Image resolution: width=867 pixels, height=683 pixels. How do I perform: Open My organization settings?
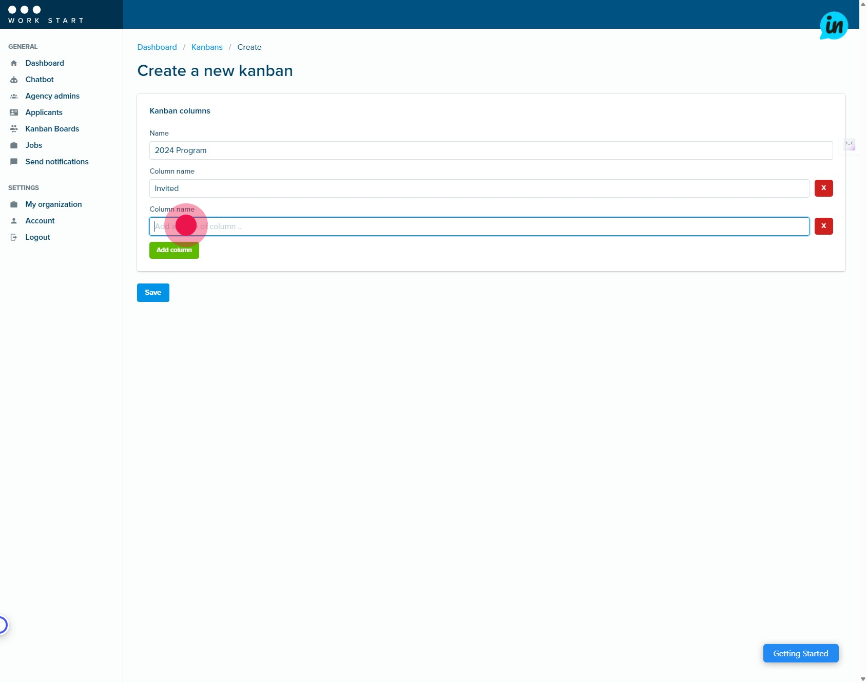[53, 204]
